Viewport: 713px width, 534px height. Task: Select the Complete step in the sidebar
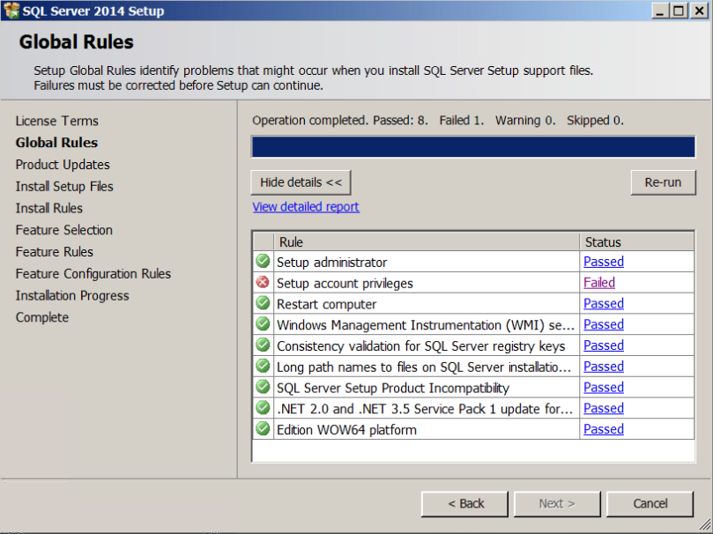coord(41,317)
